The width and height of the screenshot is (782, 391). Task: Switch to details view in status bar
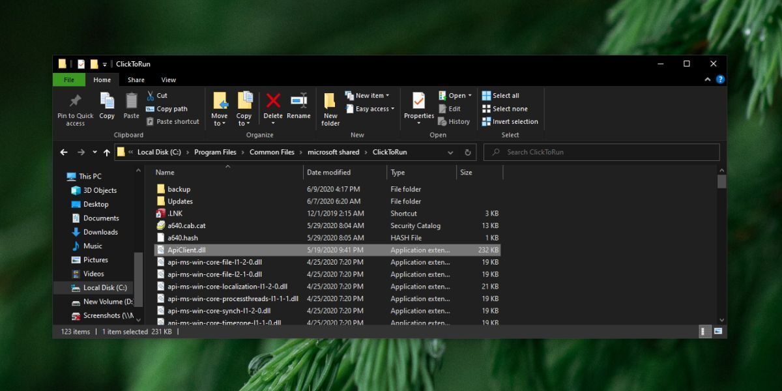[705, 332]
